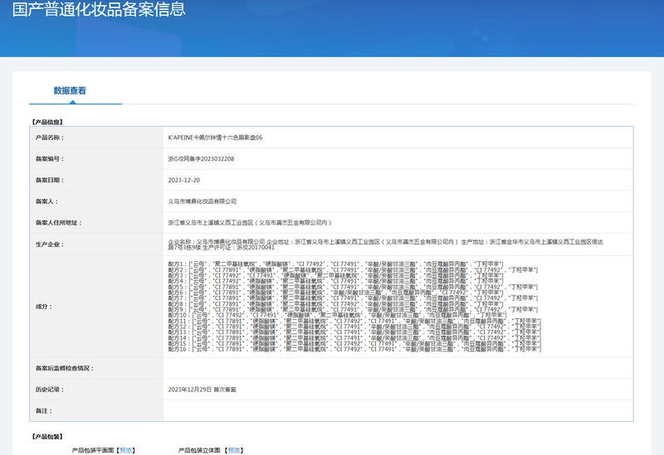Click the 产品包装平面图 label

pos(93,450)
